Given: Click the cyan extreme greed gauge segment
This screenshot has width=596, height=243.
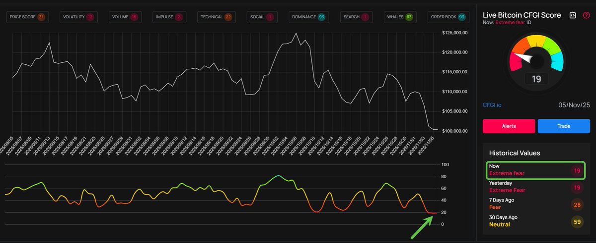Looking at the screenshot, I should click(557, 62).
